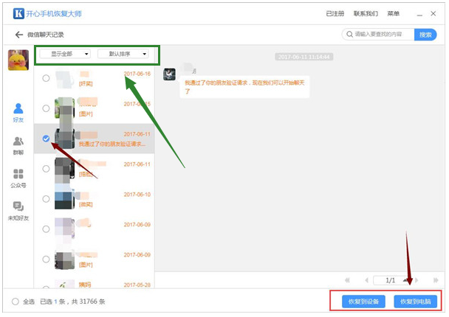The image size is (449, 317).
Task: Open the 未知好友 unknown friends section
Action: 18,212
